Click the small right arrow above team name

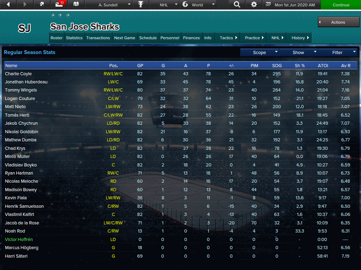tap(68, 15)
